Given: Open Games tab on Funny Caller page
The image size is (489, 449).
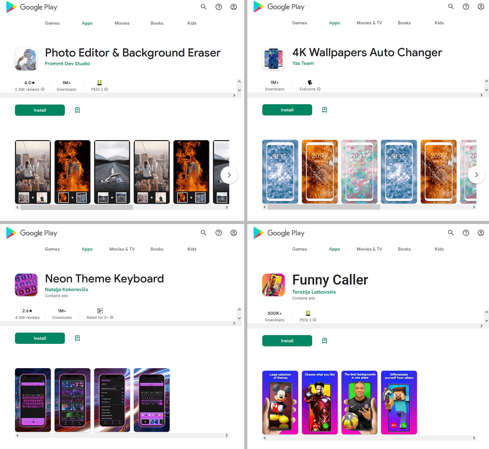Looking at the screenshot, I should [299, 249].
